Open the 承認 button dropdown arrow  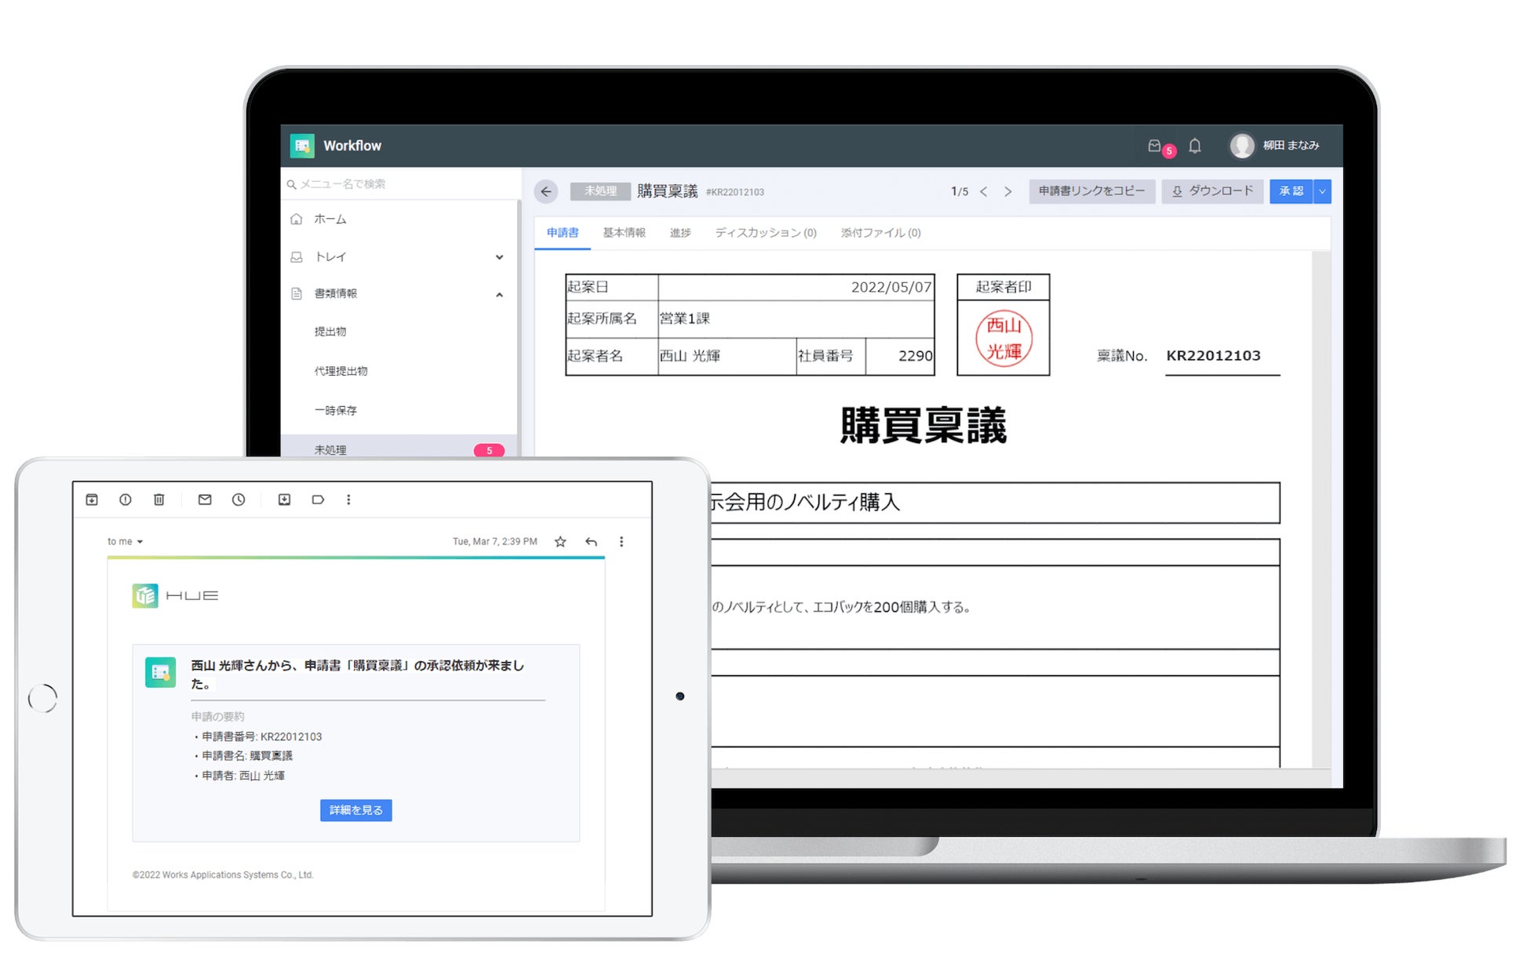click(1322, 191)
